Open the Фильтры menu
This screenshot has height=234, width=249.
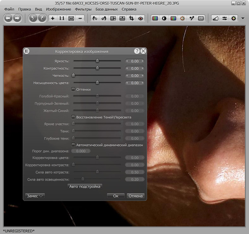[83, 9]
